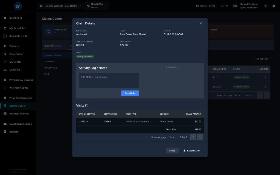Click the Michael Rodriguez user name
This screenshot has height=175, width=280.
tap(249, 4)
